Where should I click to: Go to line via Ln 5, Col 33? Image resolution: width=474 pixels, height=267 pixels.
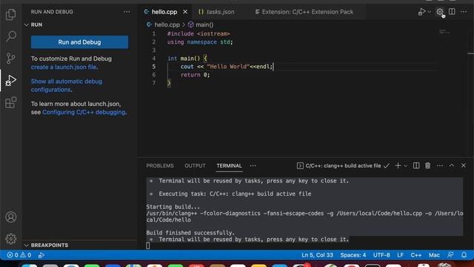[x=317, y=255]
